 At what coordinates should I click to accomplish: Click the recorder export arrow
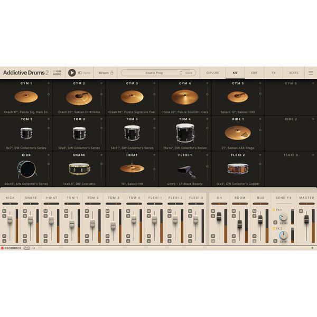[x=33, y=248]
